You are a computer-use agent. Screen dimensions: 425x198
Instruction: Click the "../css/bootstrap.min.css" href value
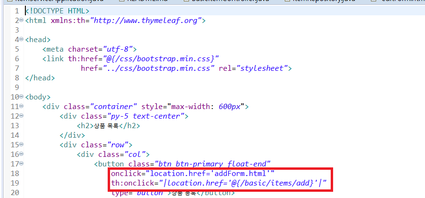158,68
